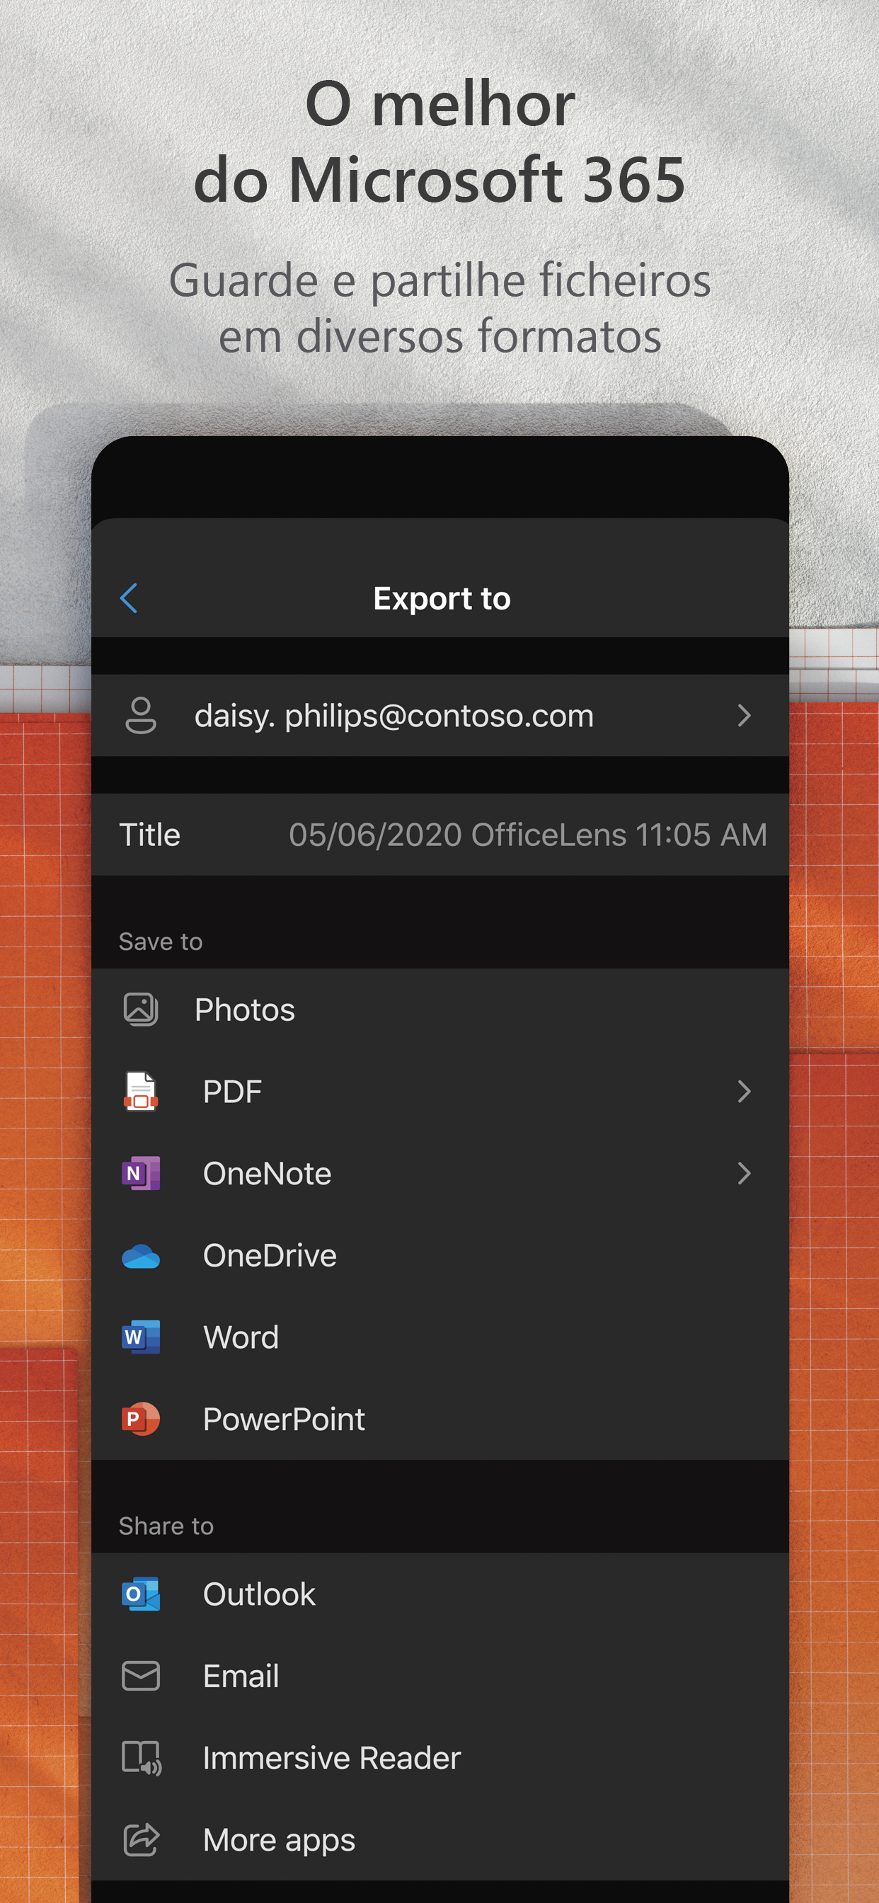Click the Save to section header

point(160,941)
